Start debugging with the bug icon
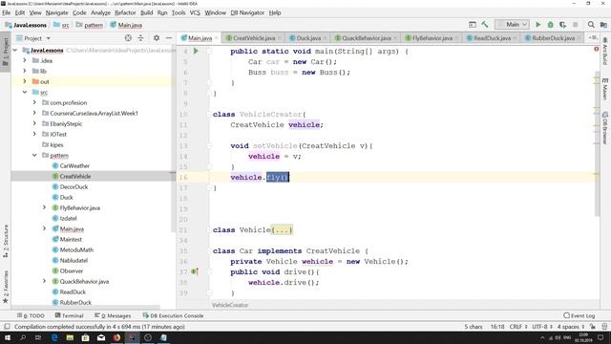 [x=550, y=25]
